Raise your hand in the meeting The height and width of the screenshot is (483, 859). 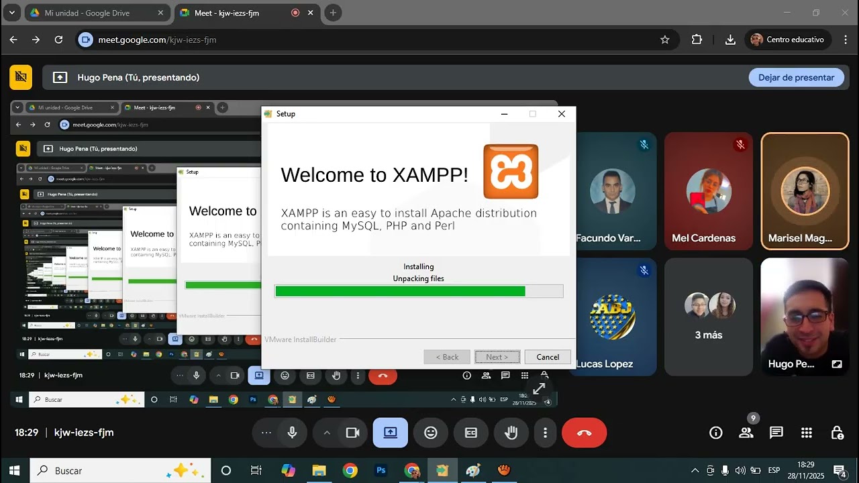pos(511,433)
